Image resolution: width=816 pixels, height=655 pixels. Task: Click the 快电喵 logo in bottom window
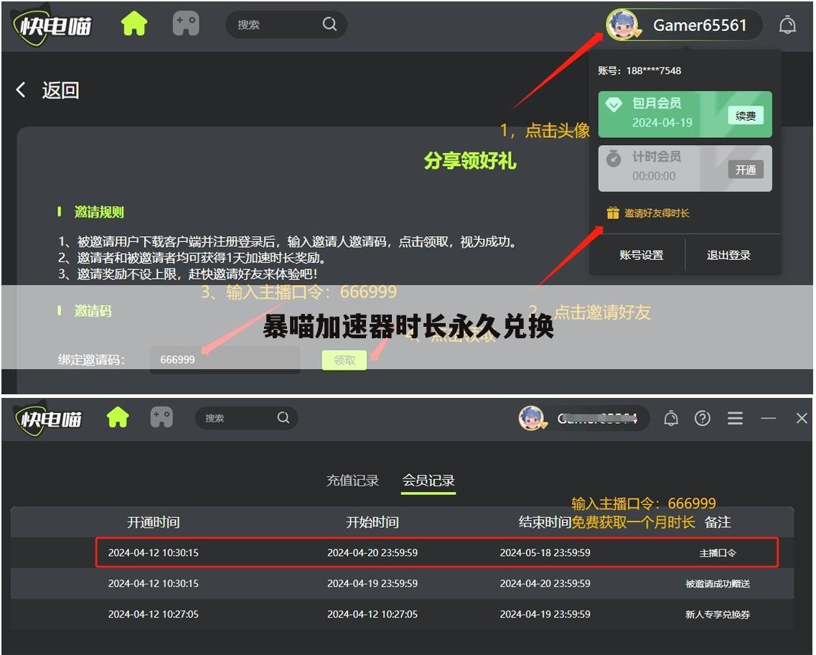48,419
